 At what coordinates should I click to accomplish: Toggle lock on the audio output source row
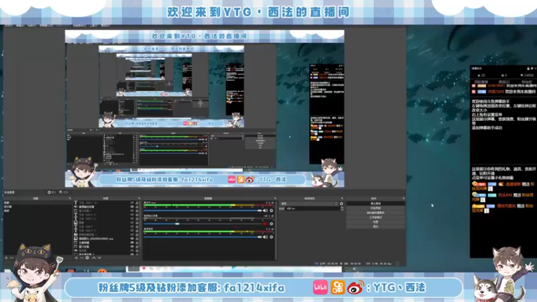(137, 207)
